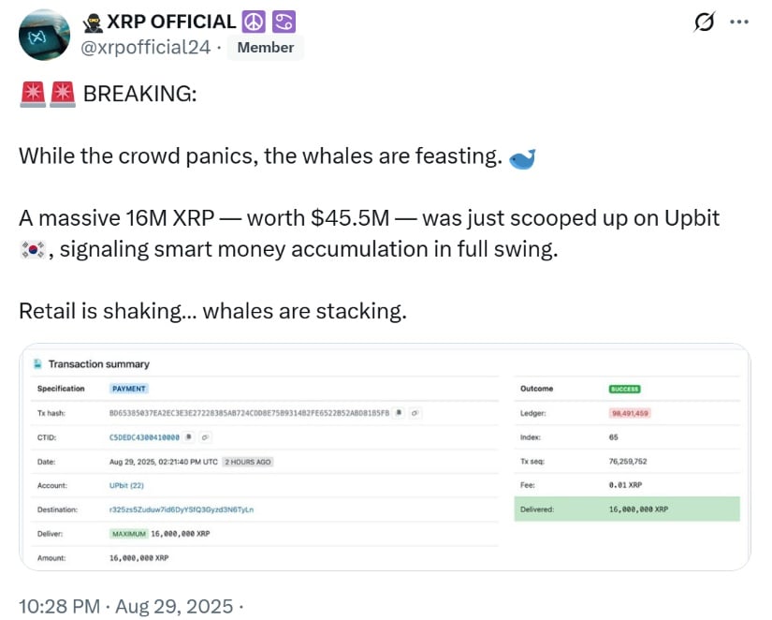Viewport: 772px width, 620px height.
Task: Open the three-dot more options menu
Action: [x=739, y=22]
